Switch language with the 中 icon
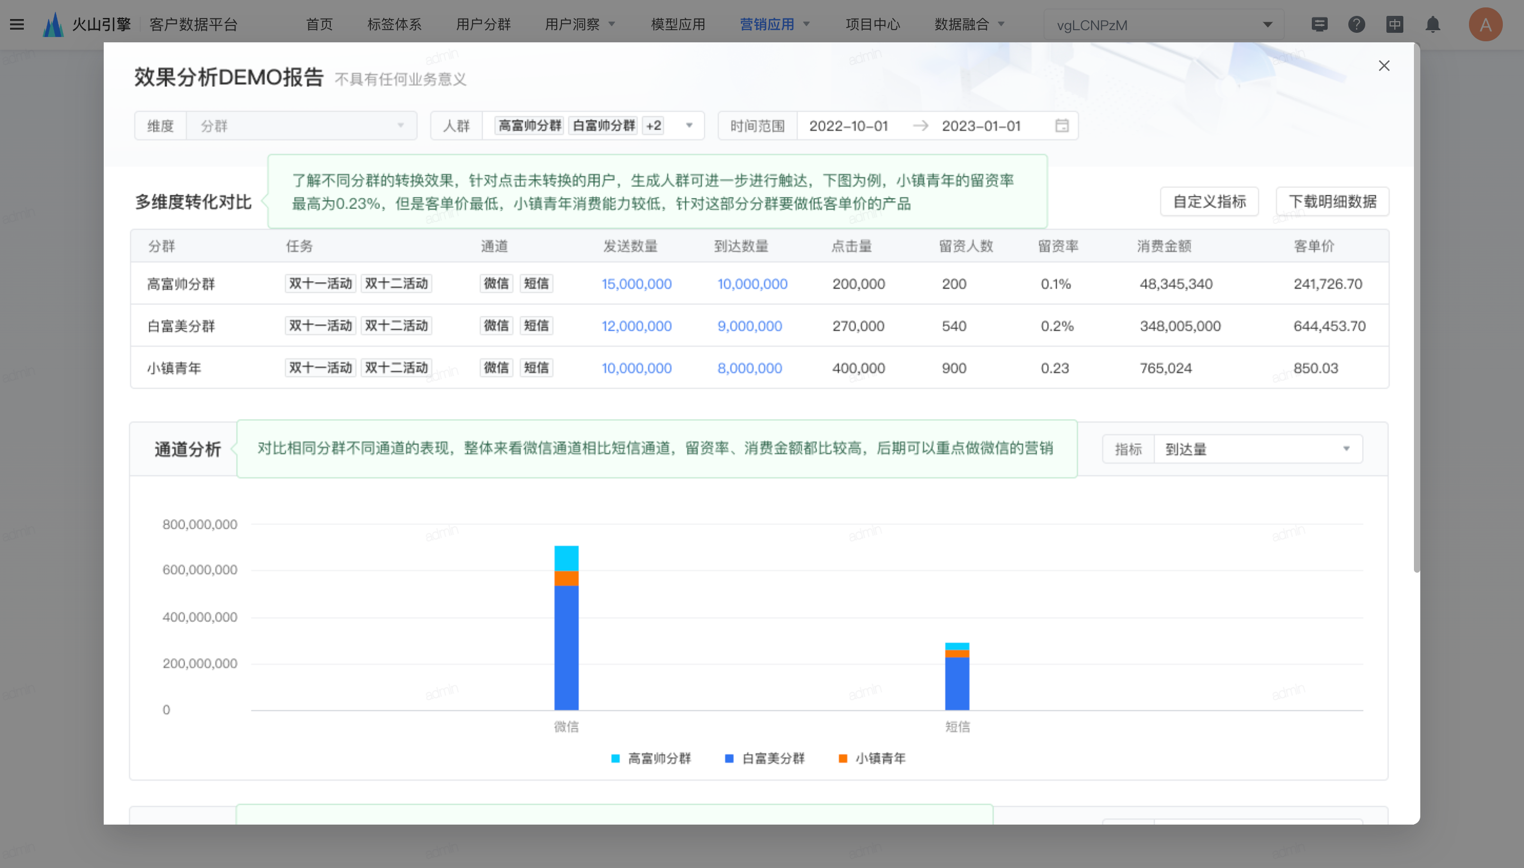 click(x=1394, y=24)
